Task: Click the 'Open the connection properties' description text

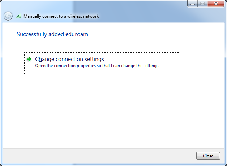Action: click(97, 66)
